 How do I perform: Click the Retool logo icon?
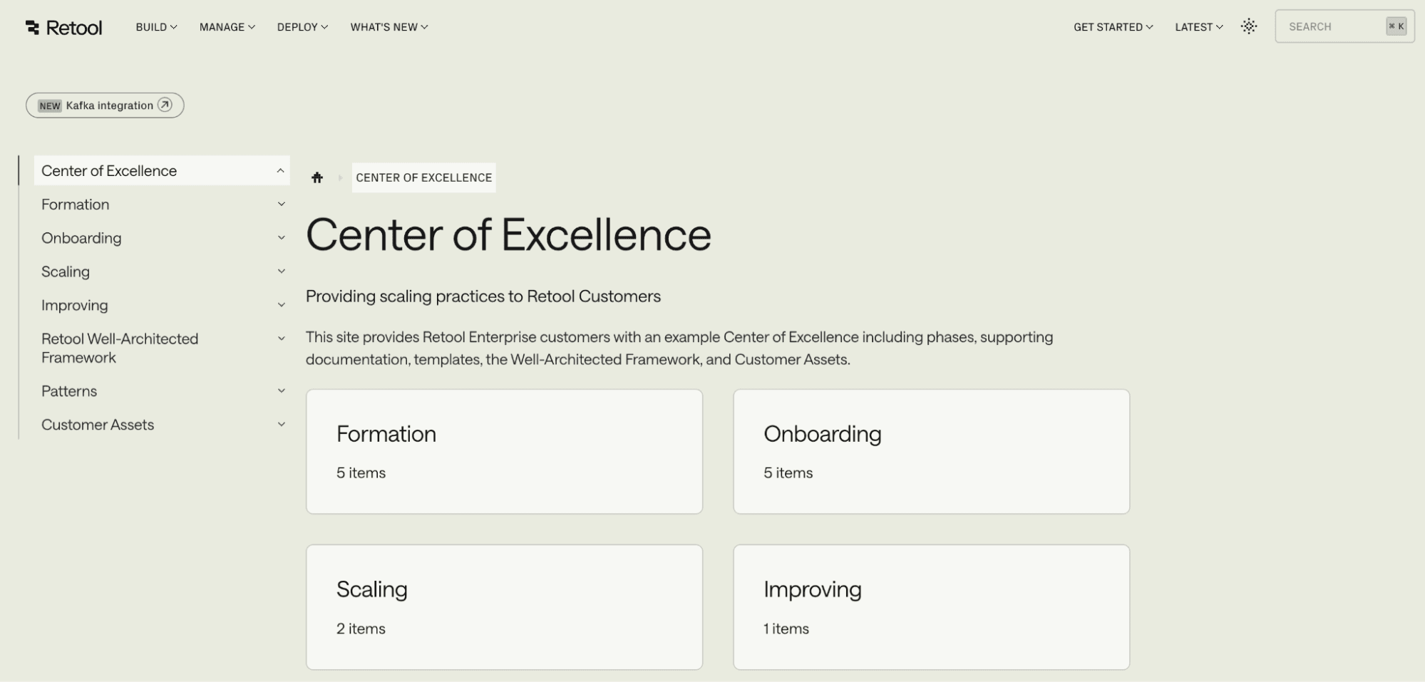31,26
